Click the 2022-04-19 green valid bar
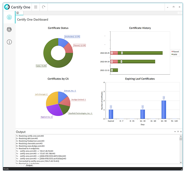Viewport: 186px width, 174px height. 136,62
